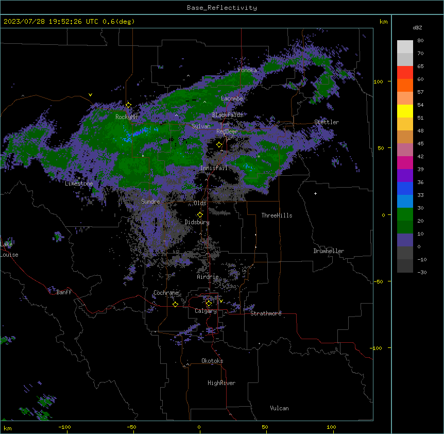444x434 pixels.
Task: Click the white 80 dBZ legend swatch
Action: click(405, 47)
